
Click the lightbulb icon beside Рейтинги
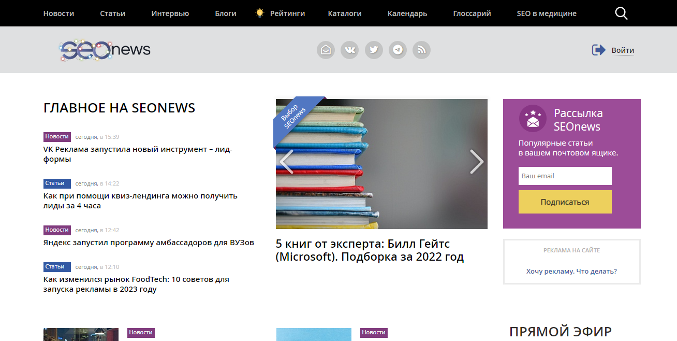coord(260,13)
